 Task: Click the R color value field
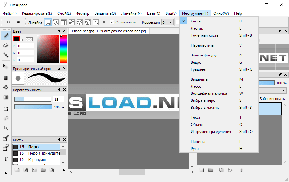click(26, 46)
